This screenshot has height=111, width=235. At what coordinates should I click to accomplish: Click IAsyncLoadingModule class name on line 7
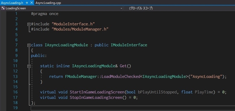[x=66, y=45]
